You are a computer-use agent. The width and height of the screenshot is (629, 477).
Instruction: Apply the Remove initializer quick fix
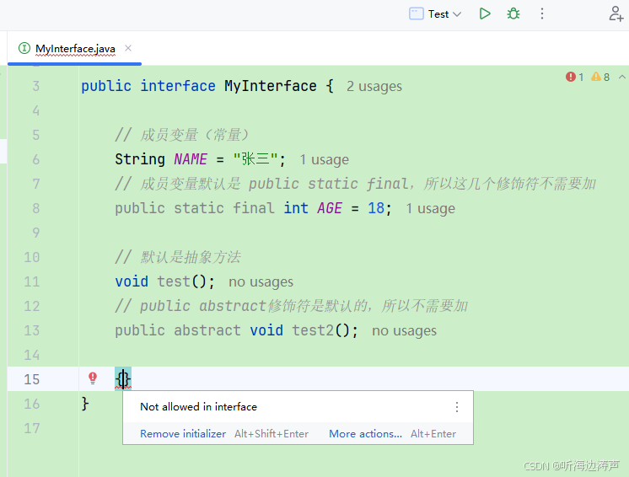coord(183,434)
